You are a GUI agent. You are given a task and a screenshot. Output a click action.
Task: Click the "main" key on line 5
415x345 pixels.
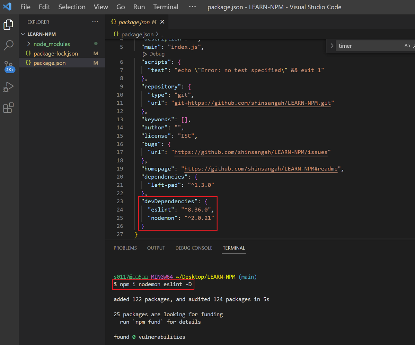coord(151,47)
